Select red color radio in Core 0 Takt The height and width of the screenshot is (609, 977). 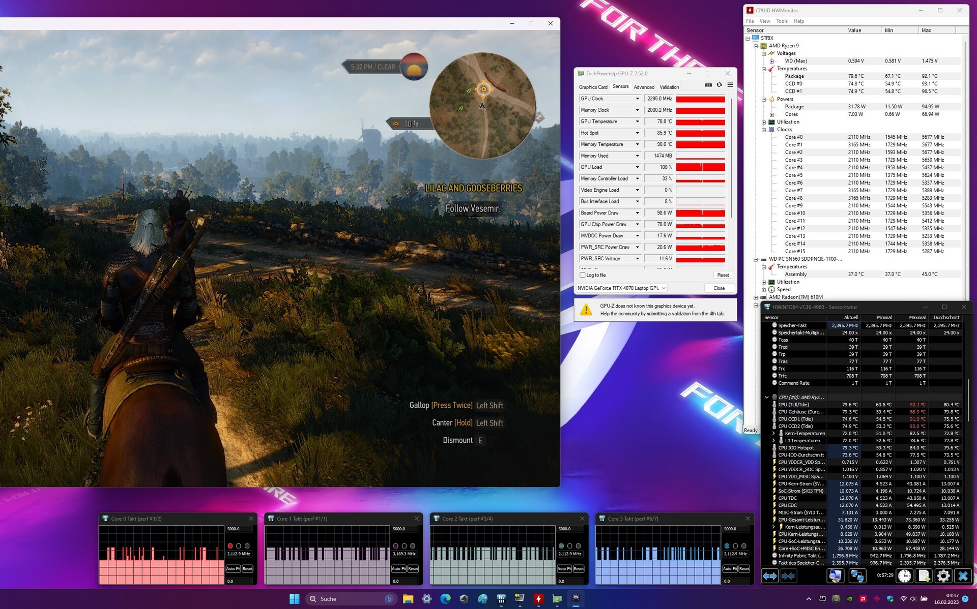pos(230,546)
